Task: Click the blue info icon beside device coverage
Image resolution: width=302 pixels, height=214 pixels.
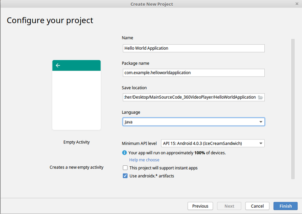Action: (x=124, y=153)
